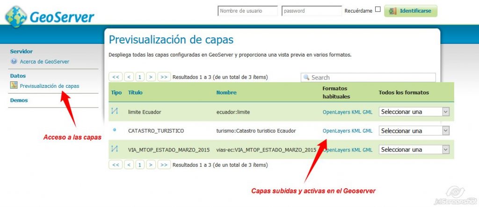Open format dropdown for VIA_MTOP_ESTADO_MARZO_2015

click(x=414, y=150)
